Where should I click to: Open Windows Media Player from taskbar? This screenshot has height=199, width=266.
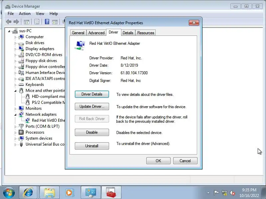[69, 192]
